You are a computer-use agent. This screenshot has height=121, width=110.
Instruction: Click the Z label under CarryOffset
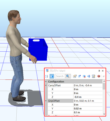tap(52, 97)
